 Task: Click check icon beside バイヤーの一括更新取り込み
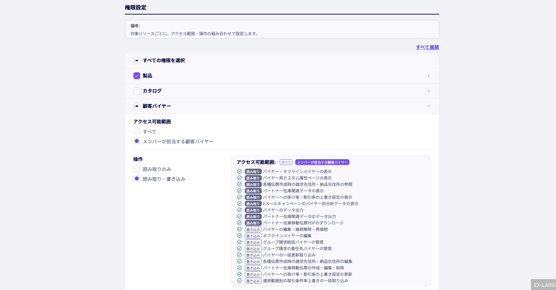click(239, 255)
